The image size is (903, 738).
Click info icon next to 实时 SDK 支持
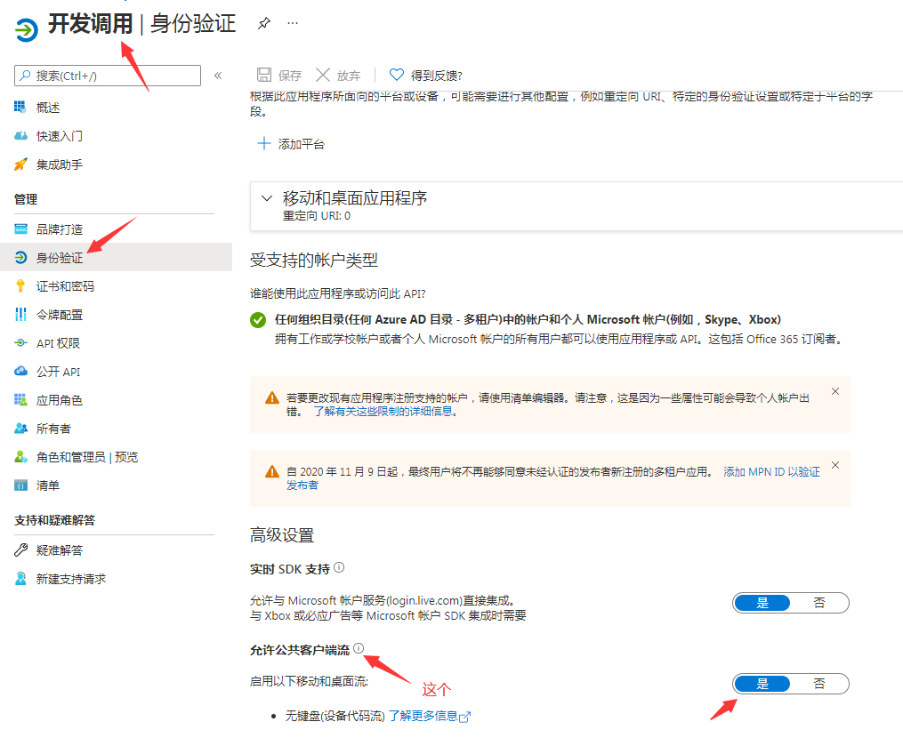click(x=339, y=567)
